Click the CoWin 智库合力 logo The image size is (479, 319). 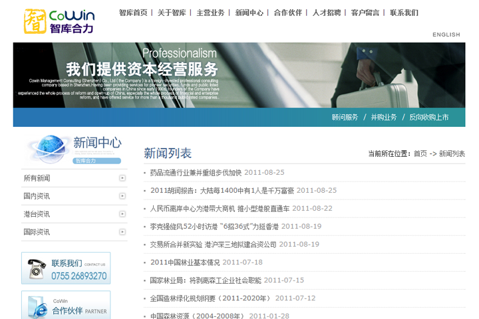point(59,21)
